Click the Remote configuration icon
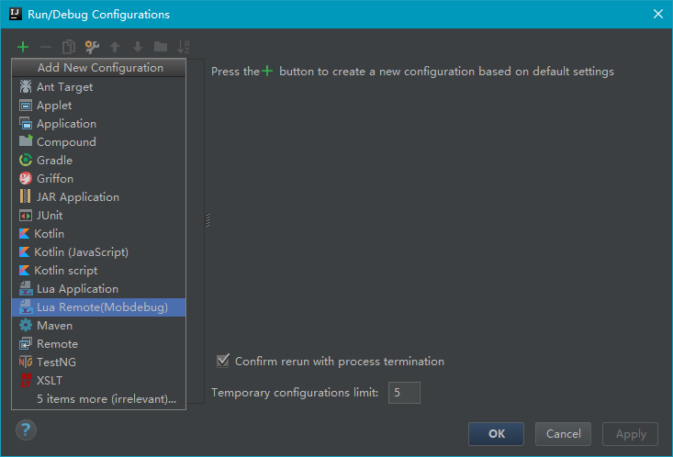The height and width of the screenshot is (457, 673). coord(26,344)
